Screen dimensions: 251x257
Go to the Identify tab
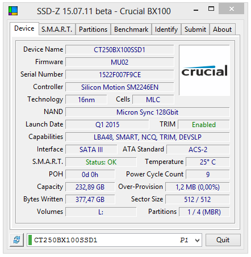[166, 30]
